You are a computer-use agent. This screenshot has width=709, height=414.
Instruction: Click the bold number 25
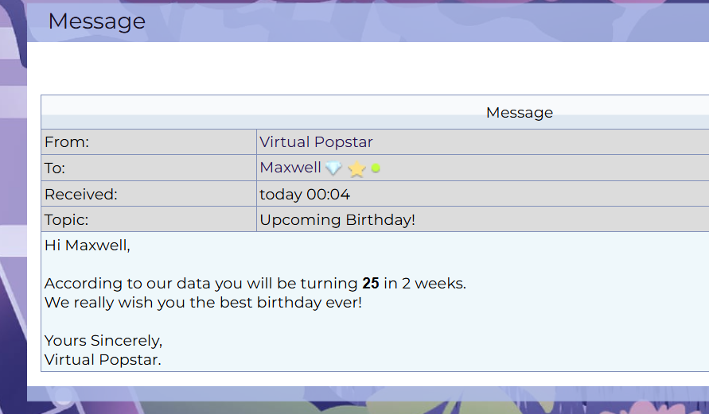(370, 284)
